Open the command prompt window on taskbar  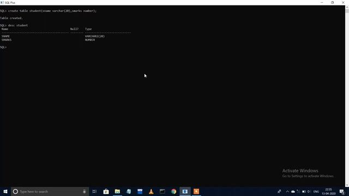pyautogui.click(x=163, y=191)
